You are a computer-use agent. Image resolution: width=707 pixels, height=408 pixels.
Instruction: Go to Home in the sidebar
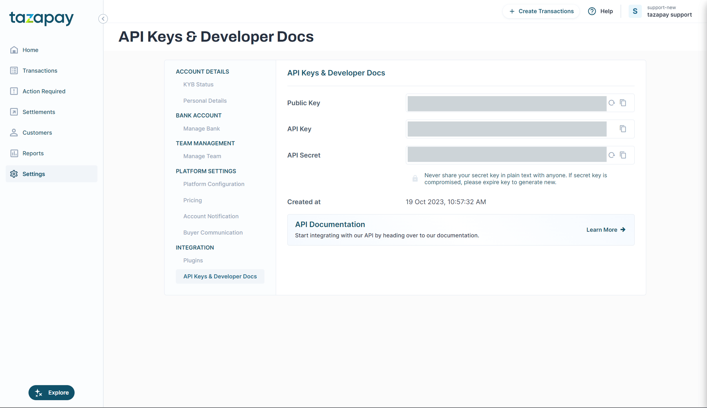pos(30,50)
